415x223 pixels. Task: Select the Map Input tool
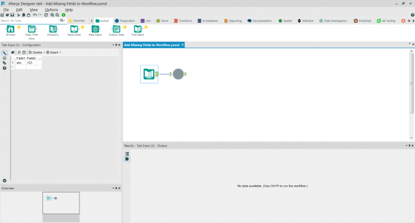pyautogui.click(x=95, y=29)
